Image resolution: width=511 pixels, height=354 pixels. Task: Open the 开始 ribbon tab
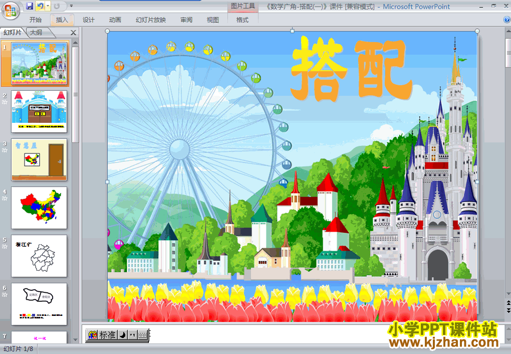pyautogui.click(x=36, y=20)
